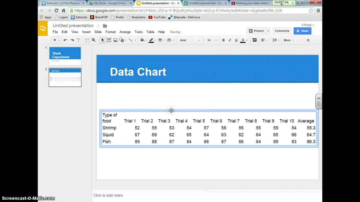Select the Paint format roller icon
The width and height of the screenshot is (360, 202).
point(78,40)
